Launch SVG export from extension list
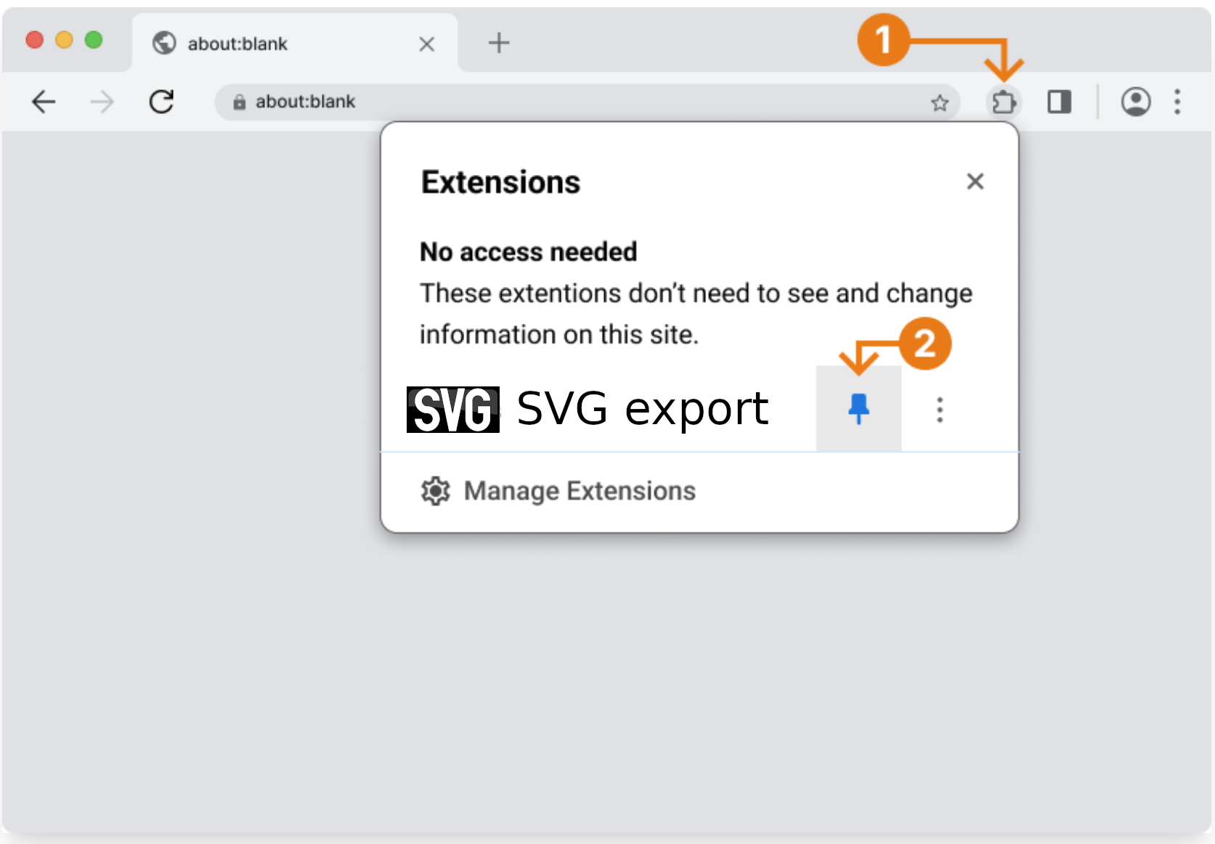Screen dimensions: 1215x844 pos(642,409)
